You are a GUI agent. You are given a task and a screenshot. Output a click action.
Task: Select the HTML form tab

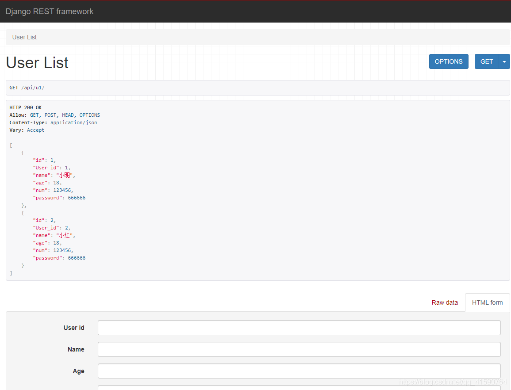point(487,302)
